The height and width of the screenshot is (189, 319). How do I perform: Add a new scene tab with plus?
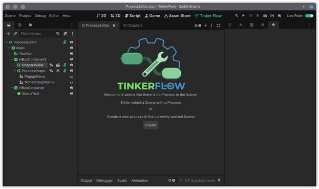coord(205,26)
